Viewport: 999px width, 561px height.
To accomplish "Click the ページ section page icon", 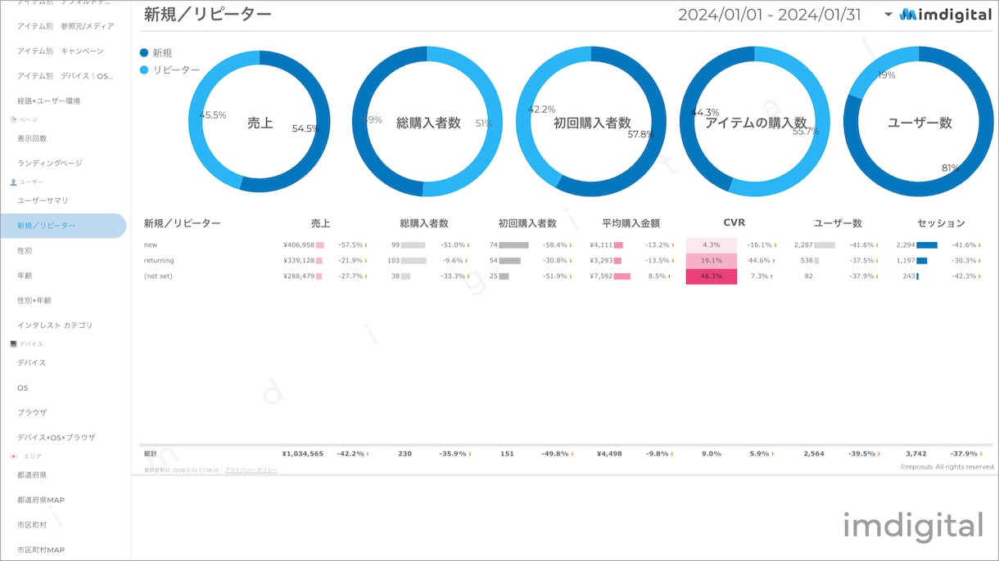I will pos(13,119).
